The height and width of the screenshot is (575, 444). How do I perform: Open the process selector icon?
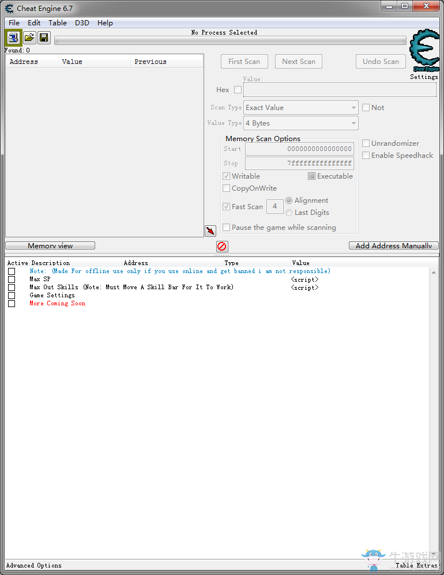point(13,38)
